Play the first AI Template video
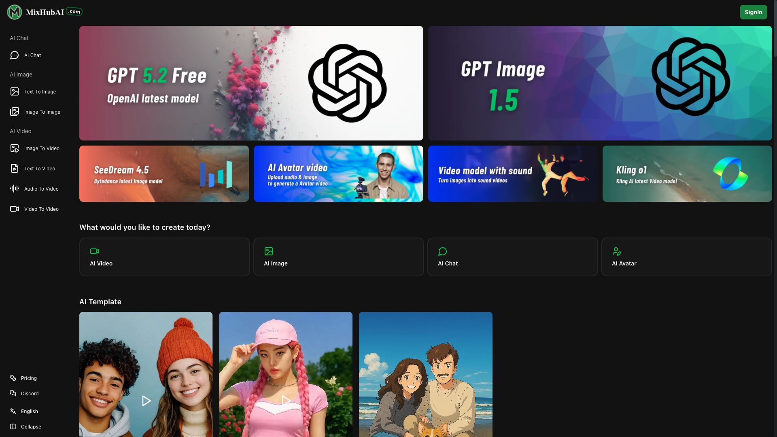 pos(146,401)
